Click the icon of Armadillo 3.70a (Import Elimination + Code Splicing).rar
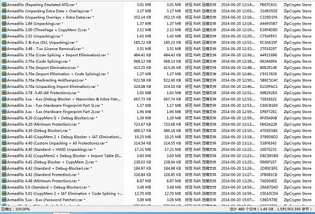Image resolution: width=315 pixels, height=214 pixels. 4,74
